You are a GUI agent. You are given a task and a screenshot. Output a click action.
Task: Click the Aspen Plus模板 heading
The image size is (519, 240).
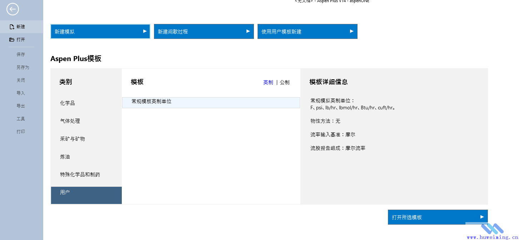[x=76, y=59]
